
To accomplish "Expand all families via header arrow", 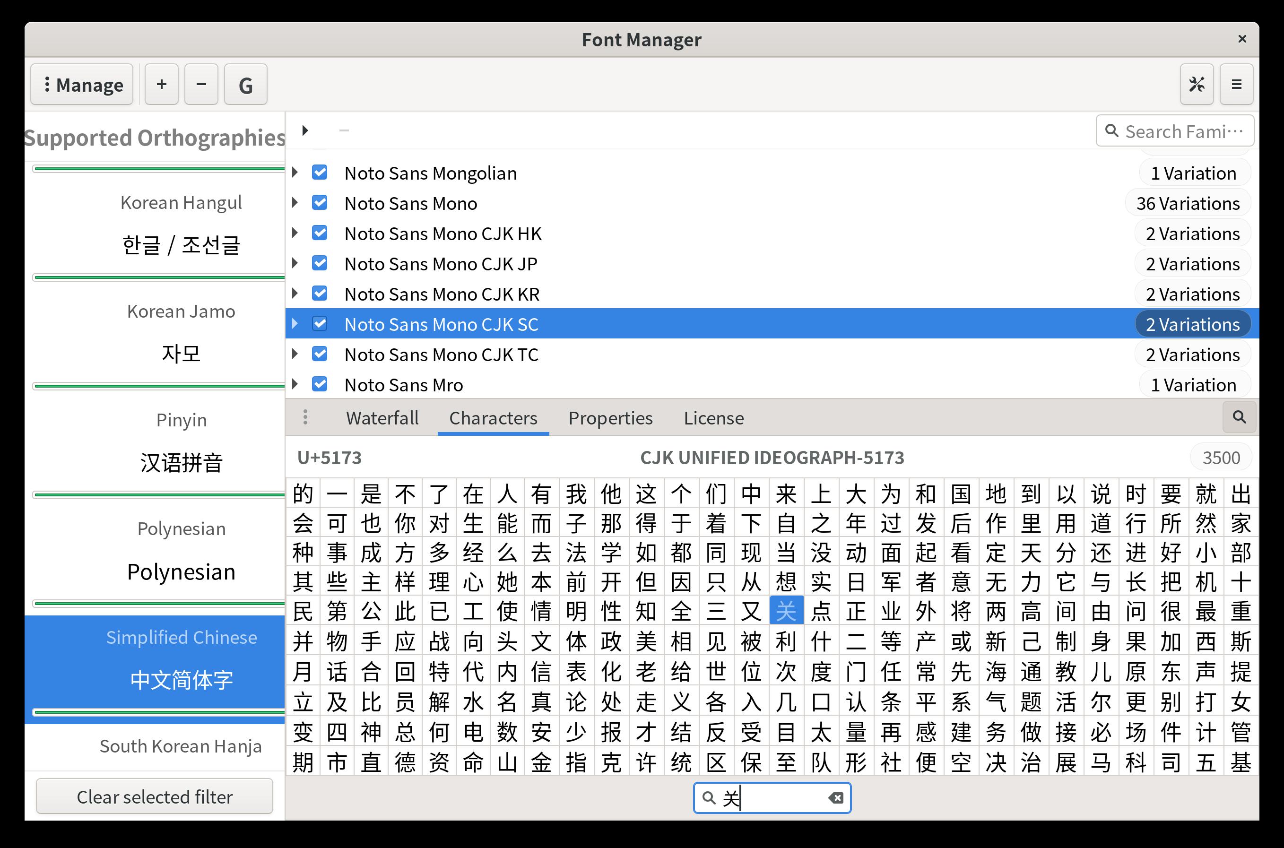I will pyautogui.click(x=305, y=130).
